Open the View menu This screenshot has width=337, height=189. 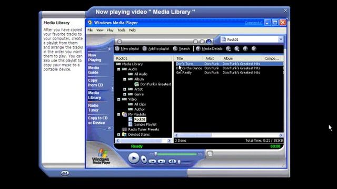coord(100,30)
